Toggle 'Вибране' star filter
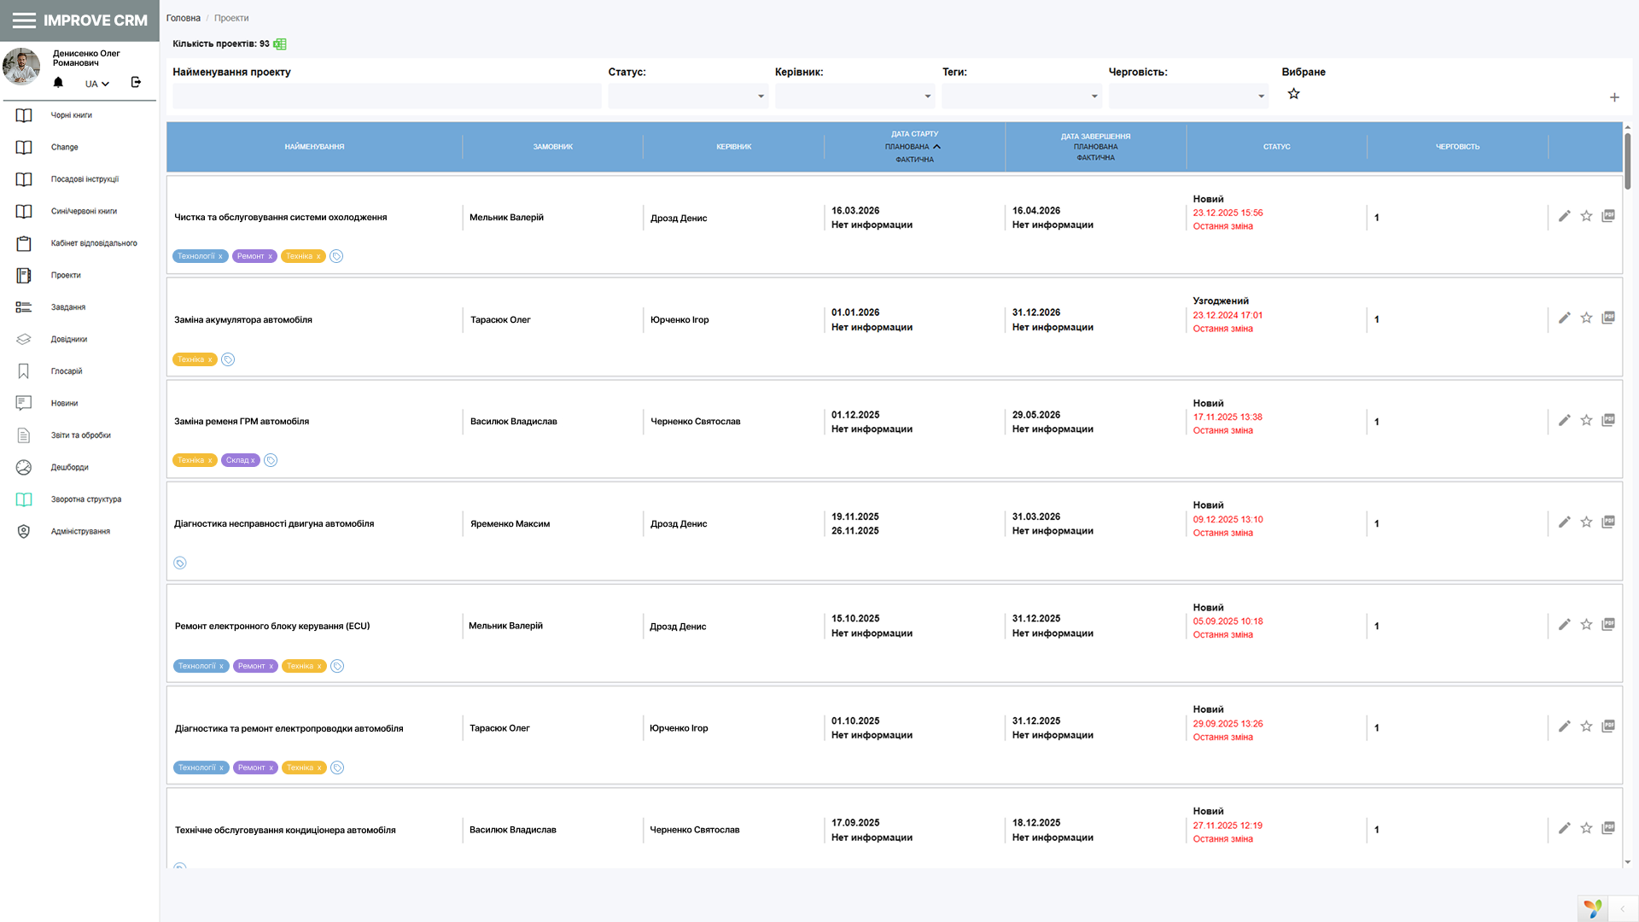1639x922 pixels. click(x=1294, y=94)
